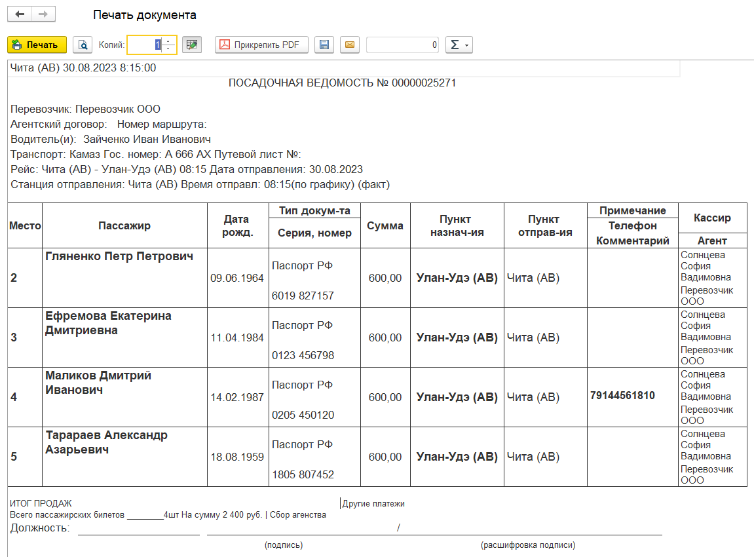
Task: Click the Сумма column header
Action: (385, 225)
